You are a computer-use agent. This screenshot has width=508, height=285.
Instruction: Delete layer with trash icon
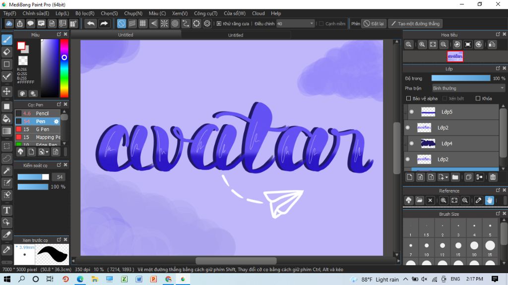point(493,177)
